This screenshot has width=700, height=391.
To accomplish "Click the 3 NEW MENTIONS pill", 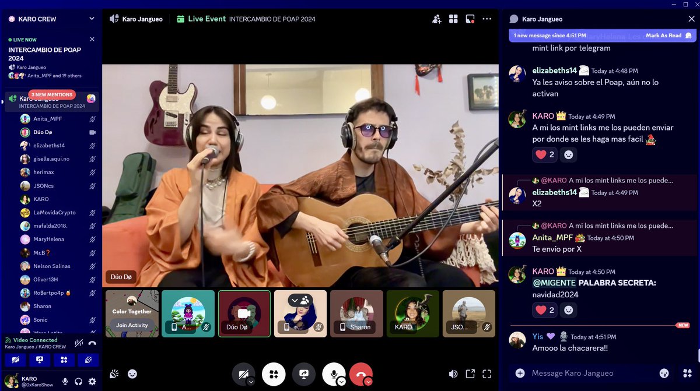I will (52, 94).
